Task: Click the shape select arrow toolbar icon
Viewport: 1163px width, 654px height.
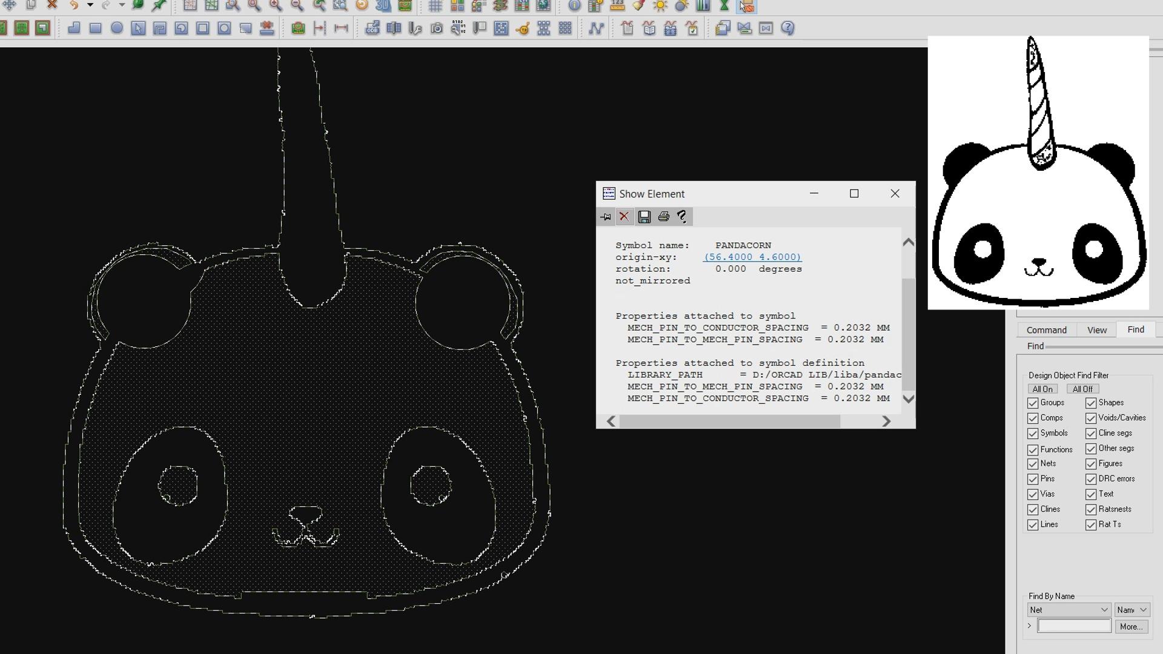Action: coord(138,28)
